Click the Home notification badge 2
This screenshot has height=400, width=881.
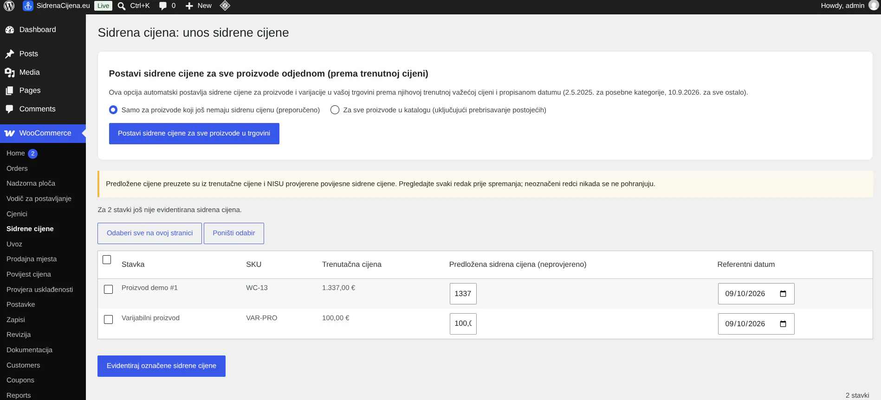[x=32, y=154]
